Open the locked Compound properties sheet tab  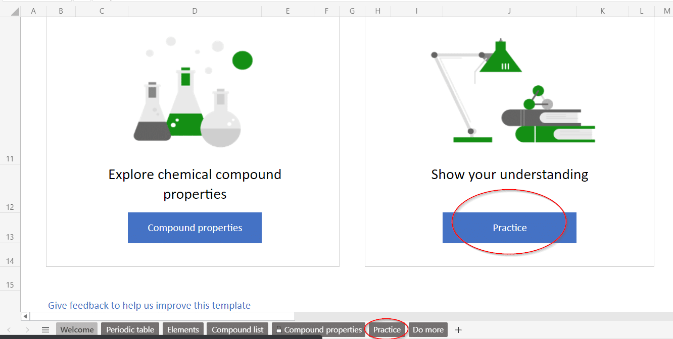click(x=319, y=330)
